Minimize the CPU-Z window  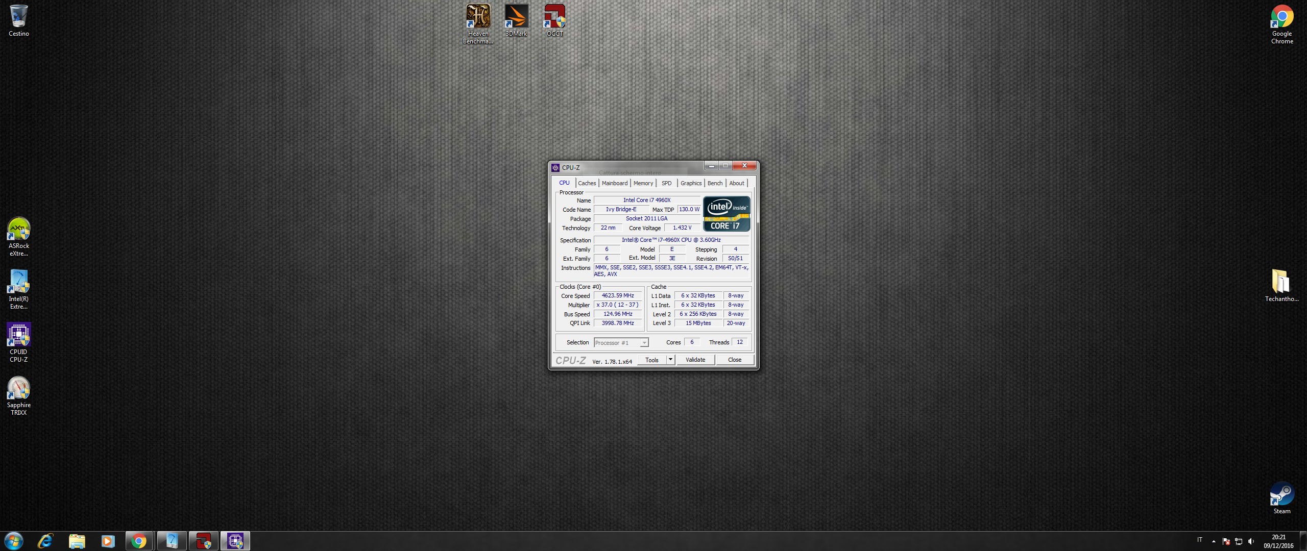pyautogui.click(x=711, y=166)
